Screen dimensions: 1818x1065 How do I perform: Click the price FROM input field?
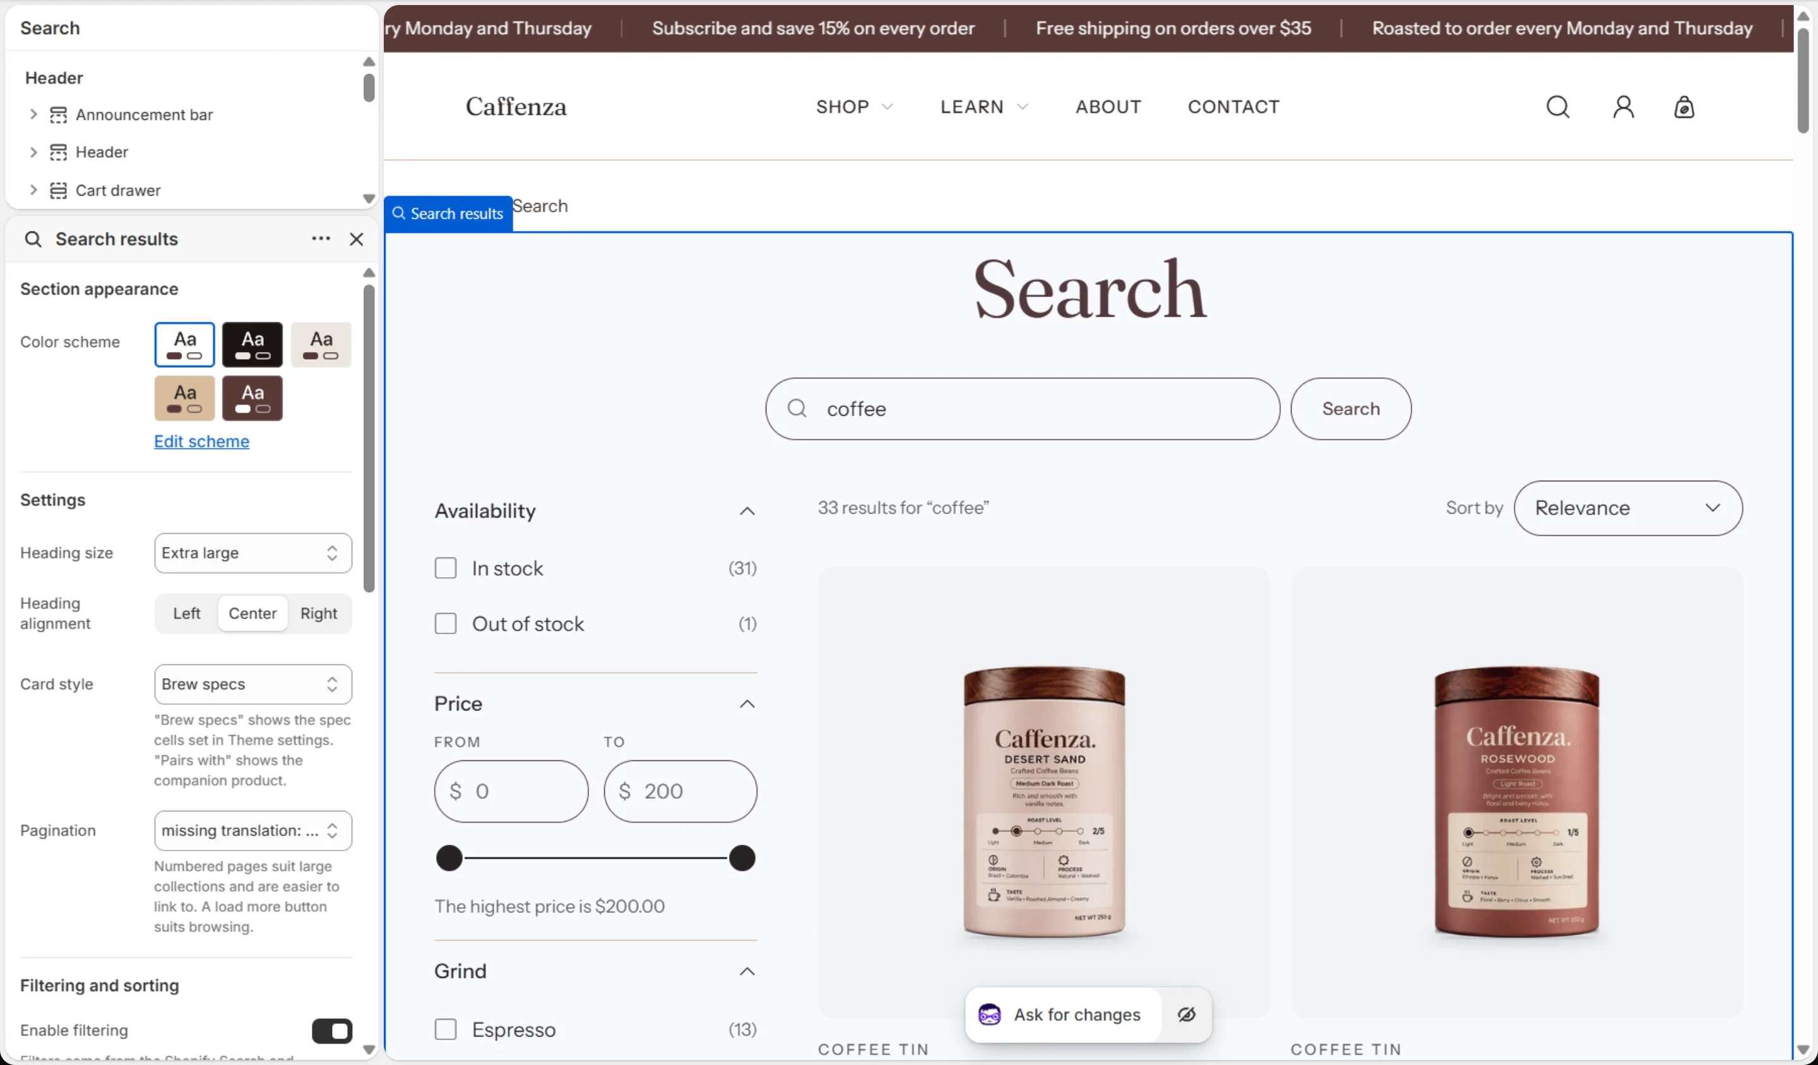[511, 791]
